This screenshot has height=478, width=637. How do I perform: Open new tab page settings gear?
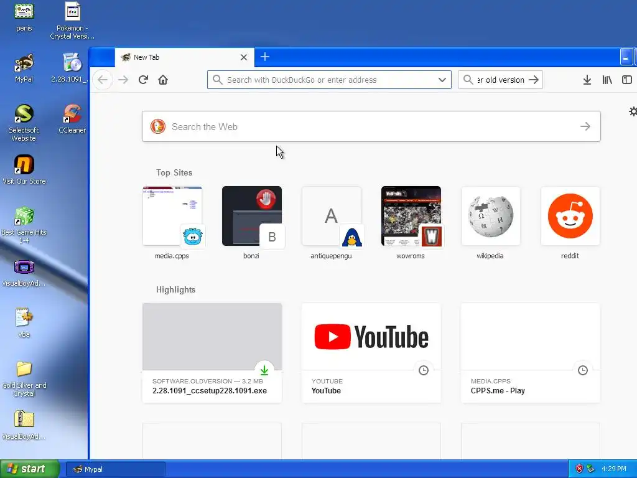tap(633, 111)
